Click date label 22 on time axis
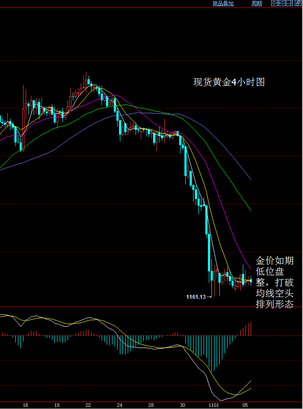Image resolution: width=303 pixels, height=409 pixels. 88,405
